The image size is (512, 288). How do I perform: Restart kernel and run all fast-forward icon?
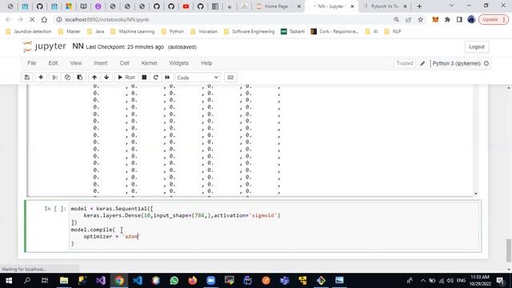(167, 78)
